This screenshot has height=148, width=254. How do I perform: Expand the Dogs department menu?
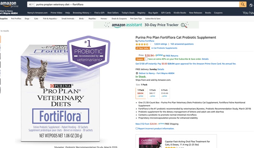[x=28, y=19]
